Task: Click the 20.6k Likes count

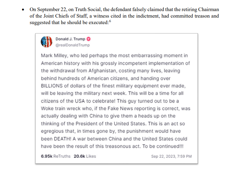Action: [x=85, y=156]
